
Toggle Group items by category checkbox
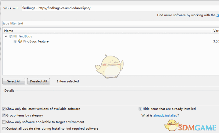click(x=4, y=115)
